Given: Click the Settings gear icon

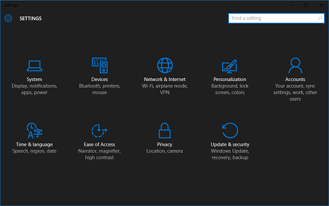Looking at the screenshot, I should click(8, 18).
